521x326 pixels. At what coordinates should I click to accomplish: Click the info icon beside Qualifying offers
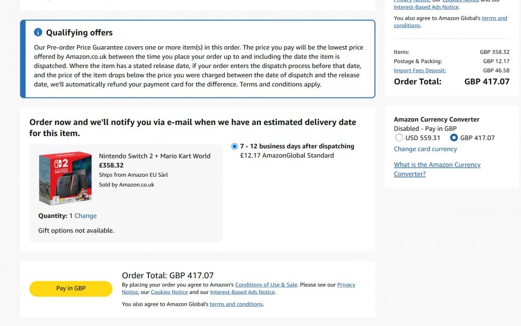pos(38,32)
